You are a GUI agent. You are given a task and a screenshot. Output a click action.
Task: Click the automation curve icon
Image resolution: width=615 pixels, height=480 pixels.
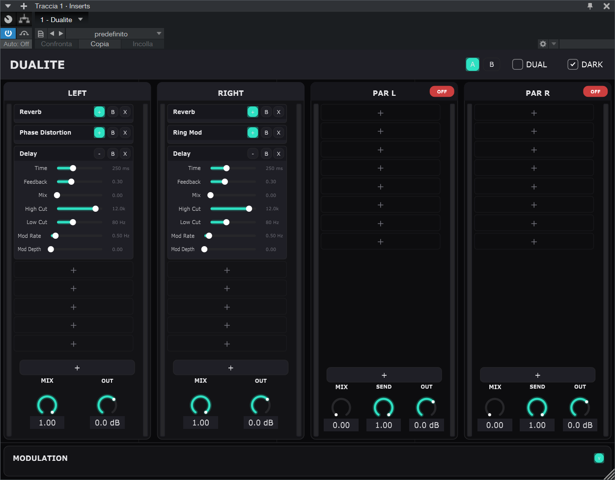(24, 33)
